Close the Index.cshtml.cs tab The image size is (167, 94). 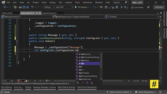point(40,13)
